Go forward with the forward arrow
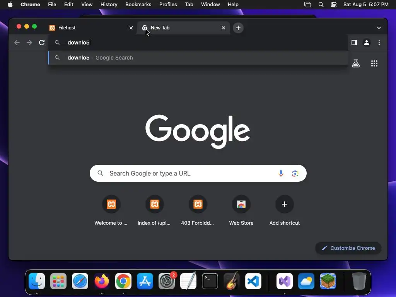This screenshot has height=297, width=396. point(29,43)
